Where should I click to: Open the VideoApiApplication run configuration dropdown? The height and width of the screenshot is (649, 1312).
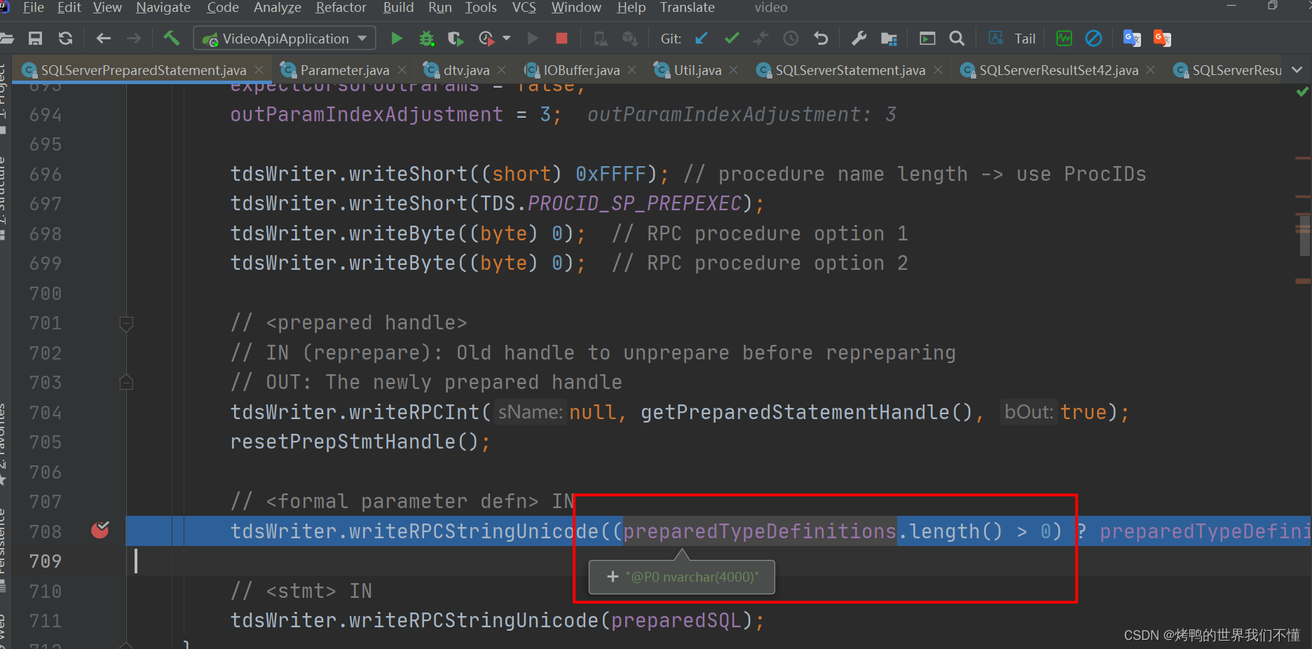[x=285, y=39]
